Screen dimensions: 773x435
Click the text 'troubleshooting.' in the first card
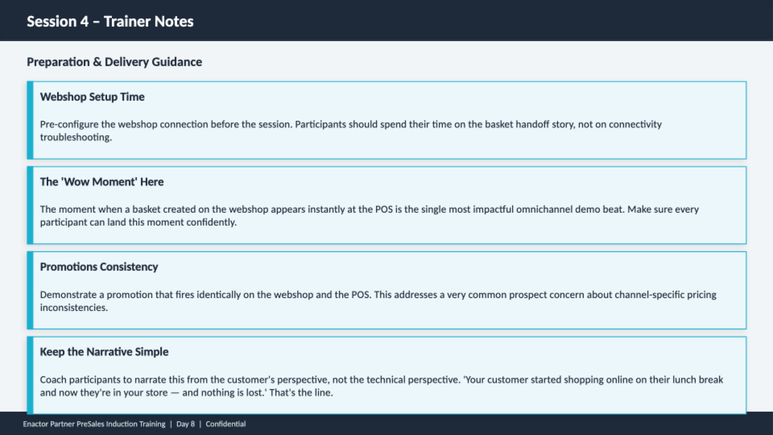pos(76,137)
